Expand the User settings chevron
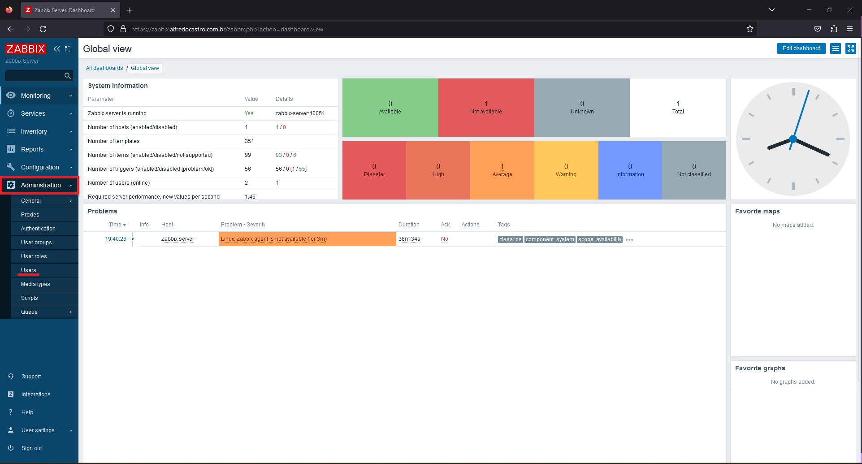The height and width of the screenshot is (464, 862). pos(71,430)
